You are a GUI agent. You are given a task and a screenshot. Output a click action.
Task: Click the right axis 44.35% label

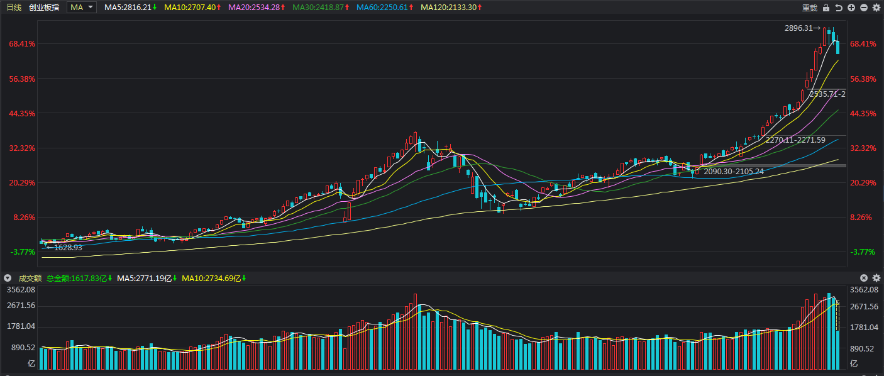click(863, 113)
